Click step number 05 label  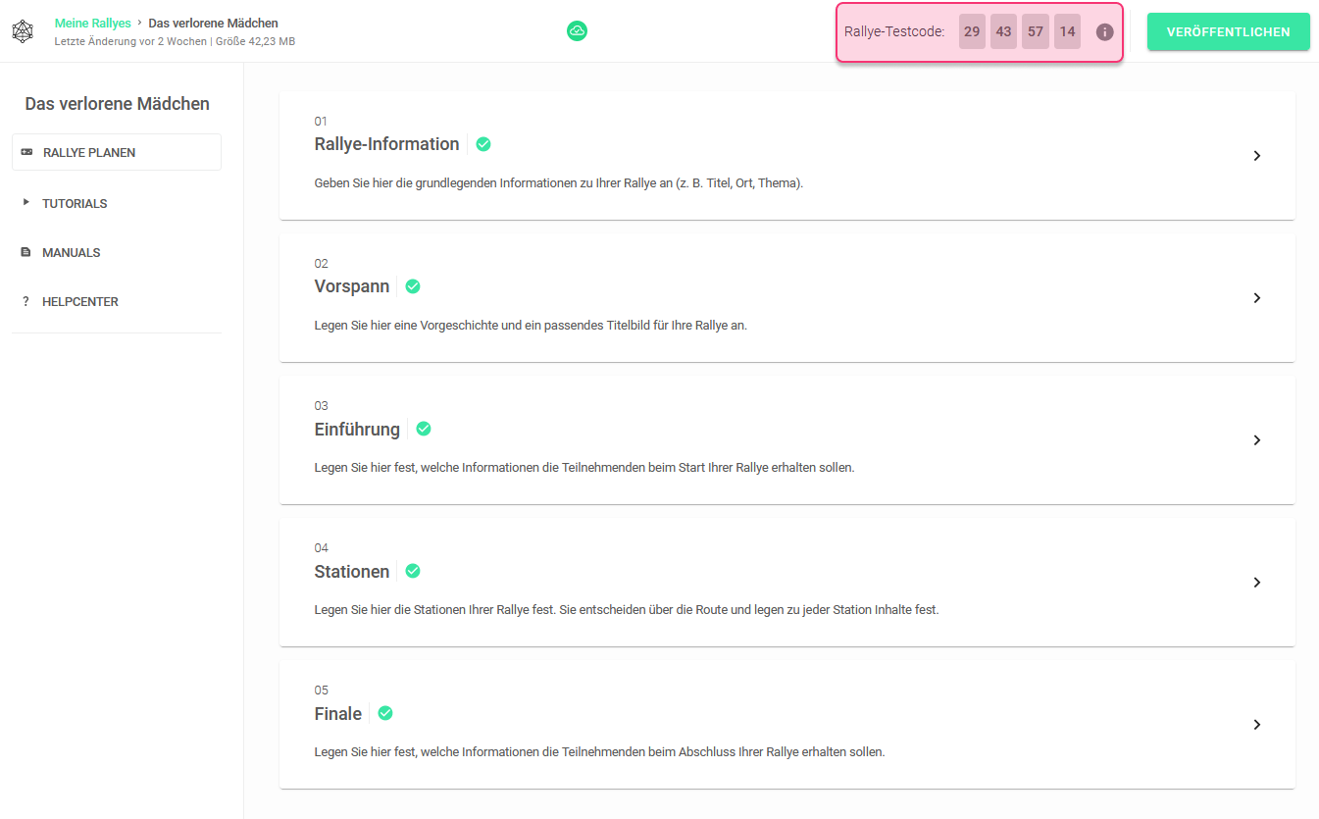pos(321,691)
